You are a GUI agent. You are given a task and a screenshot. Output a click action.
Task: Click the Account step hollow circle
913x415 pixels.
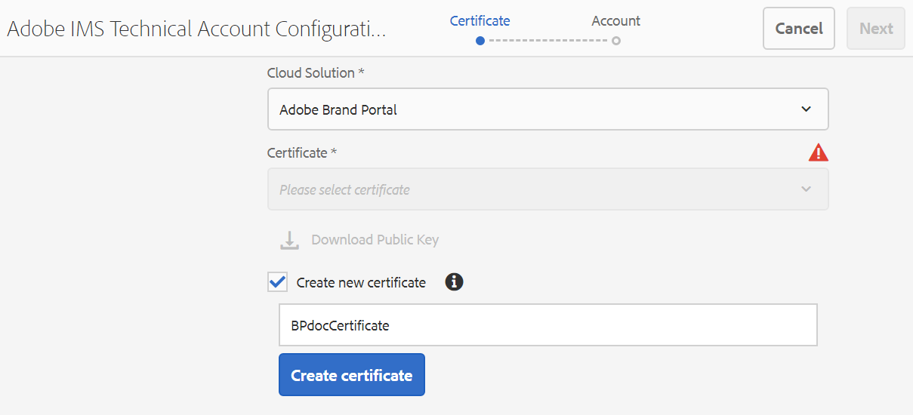click(x=616, y=41)
